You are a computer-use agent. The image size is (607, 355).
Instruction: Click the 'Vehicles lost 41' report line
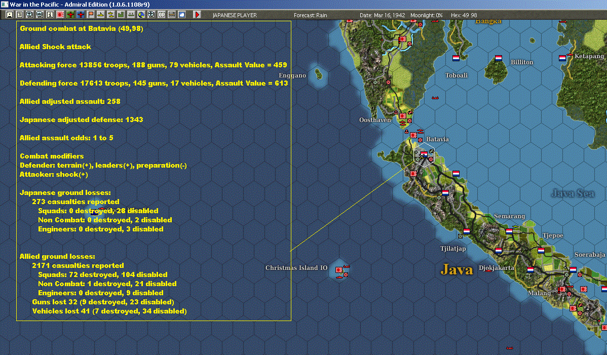[109, 311]
